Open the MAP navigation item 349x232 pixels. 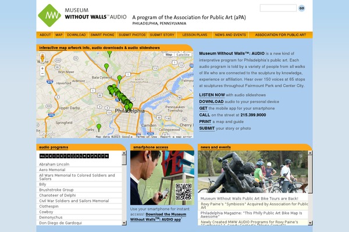point(59,35)
